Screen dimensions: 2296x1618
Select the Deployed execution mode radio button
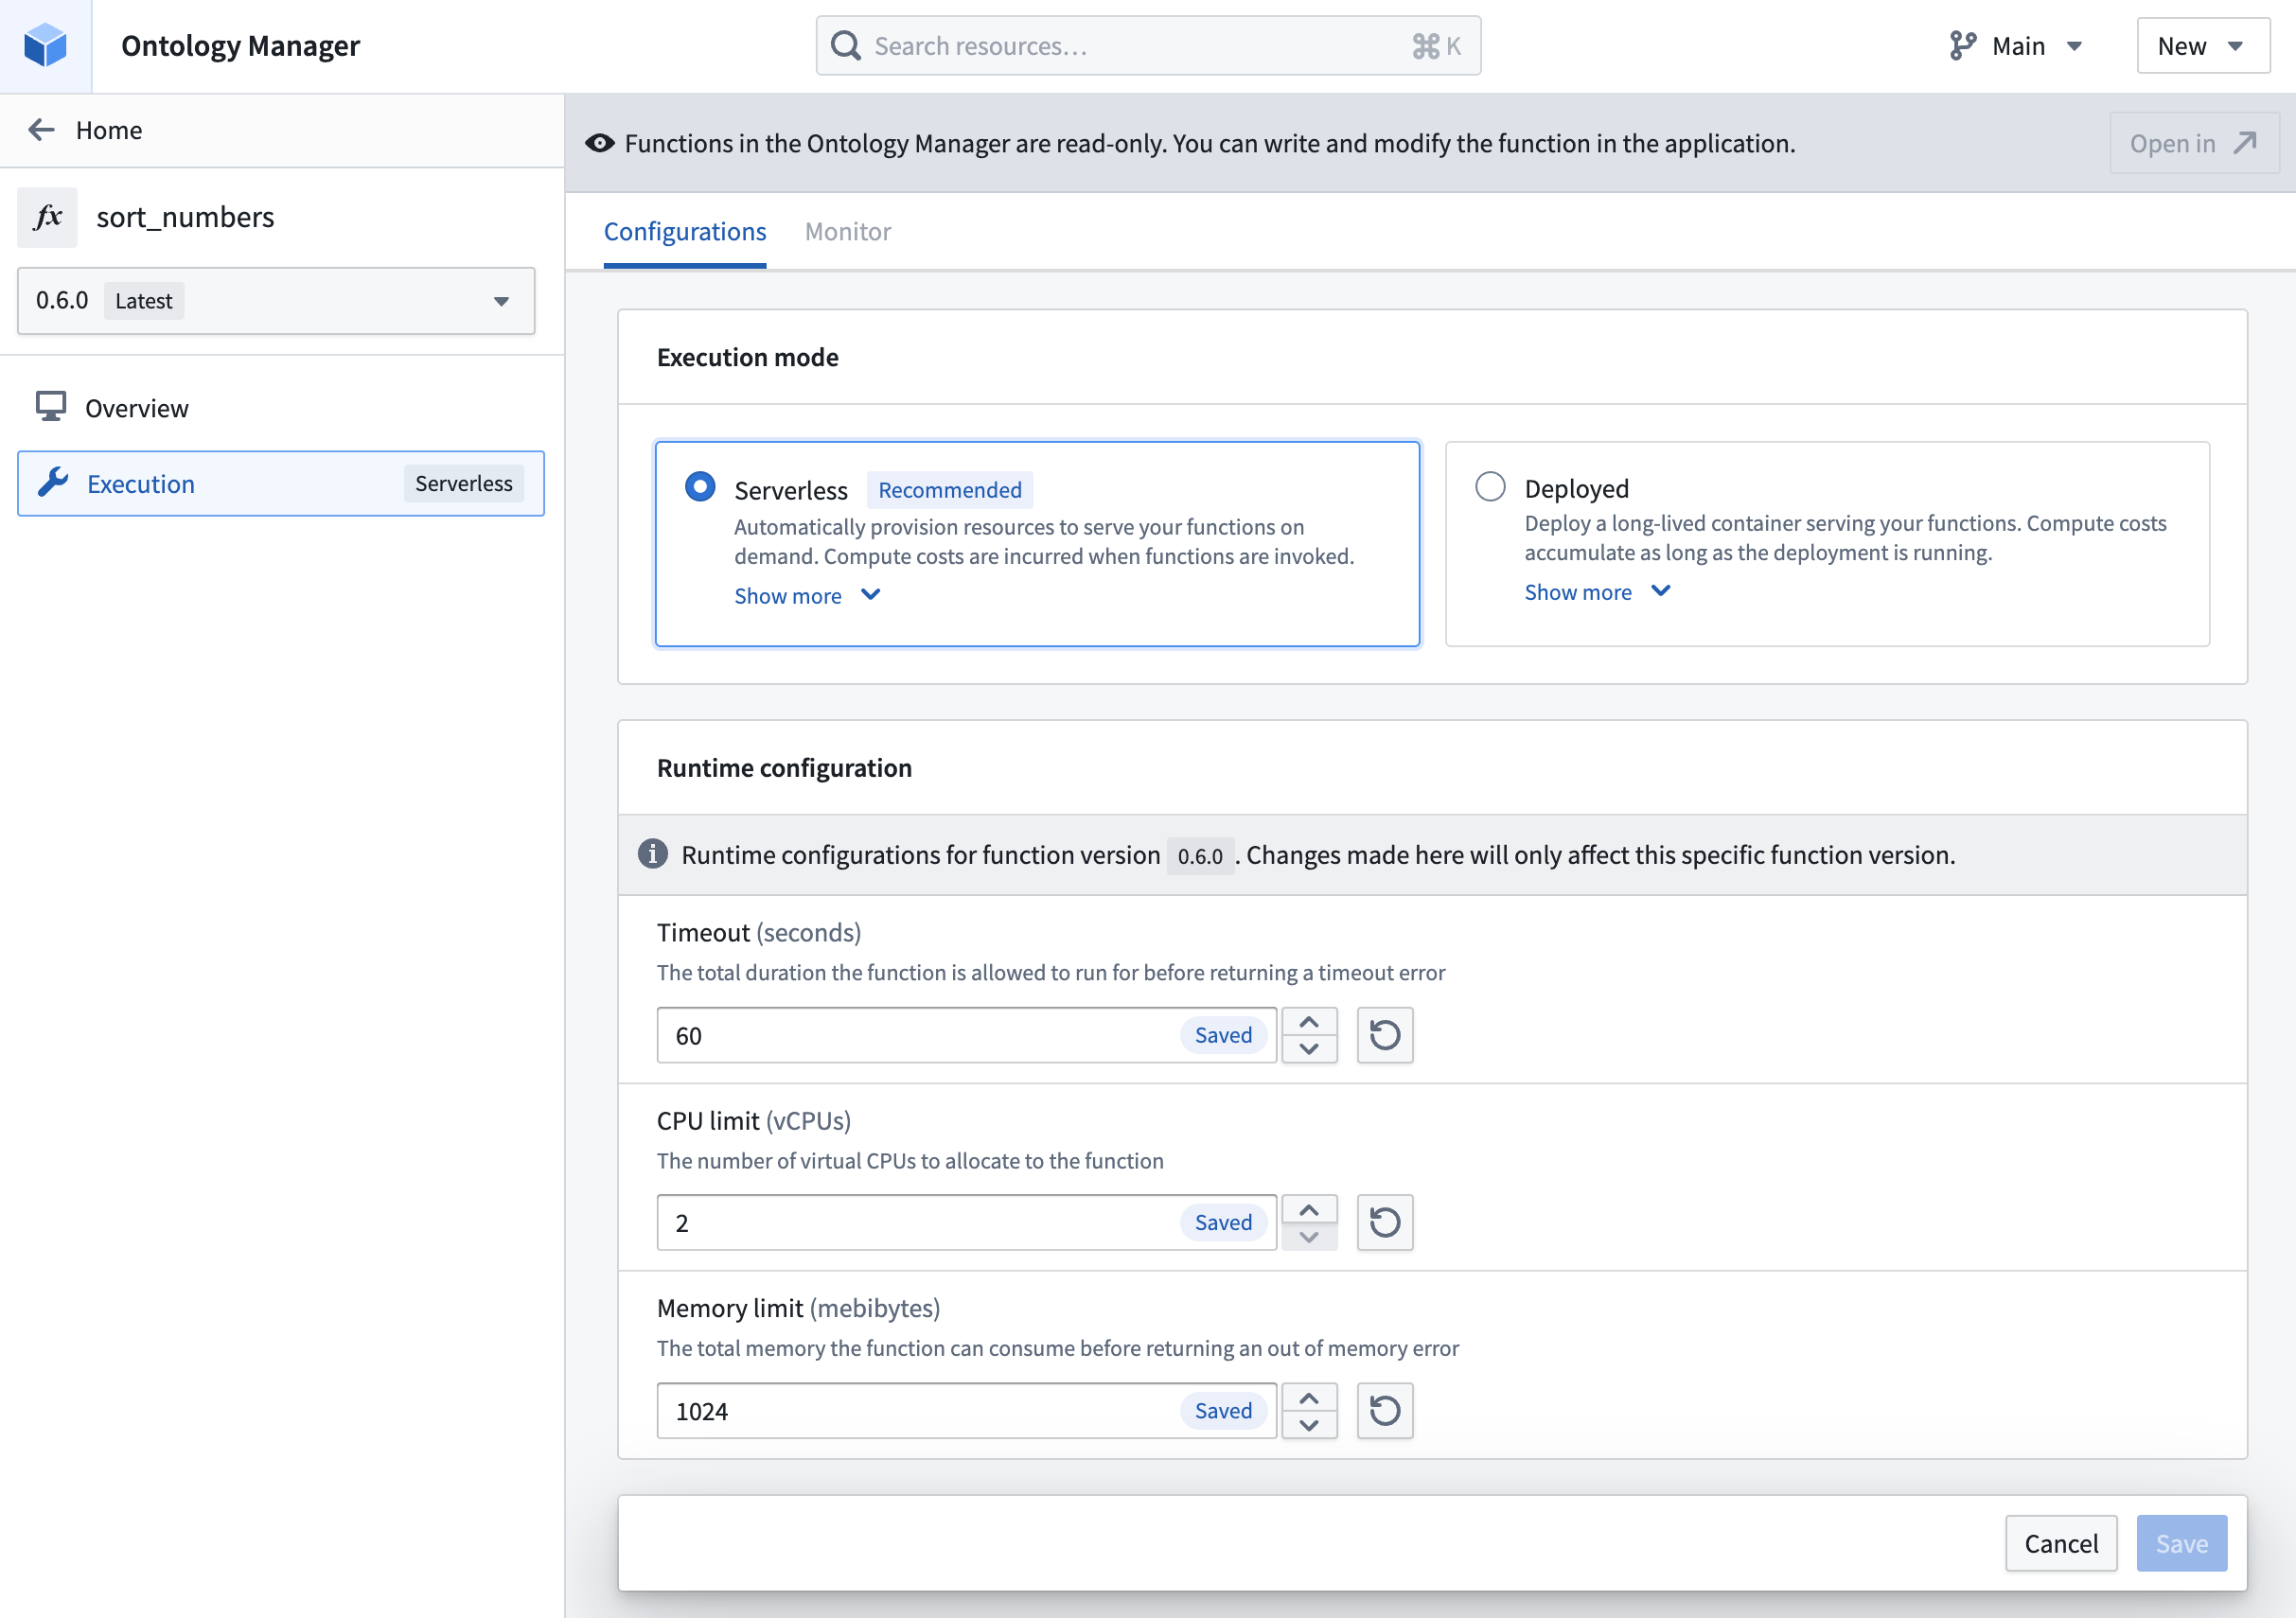coord(1490,487)
